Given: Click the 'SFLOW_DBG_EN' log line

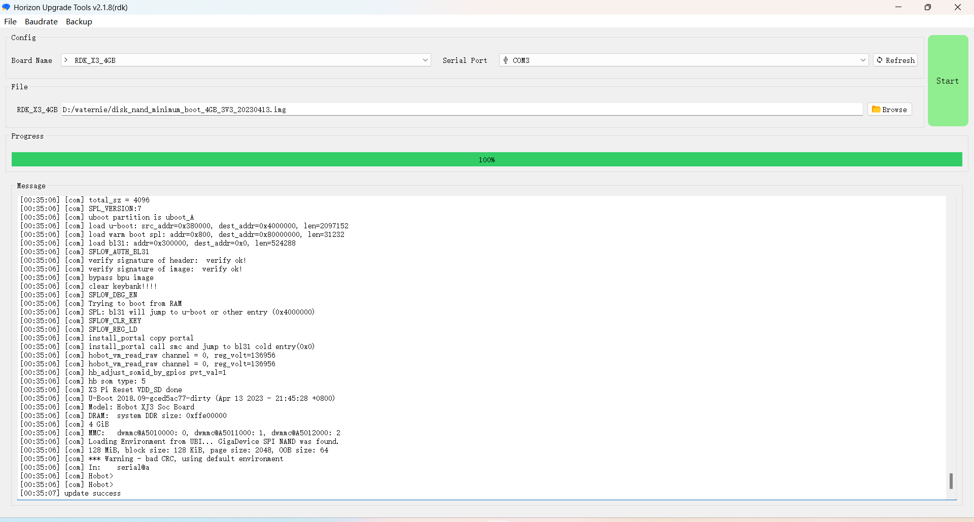Looking at the screenshot, I should (x=79, y=295).
